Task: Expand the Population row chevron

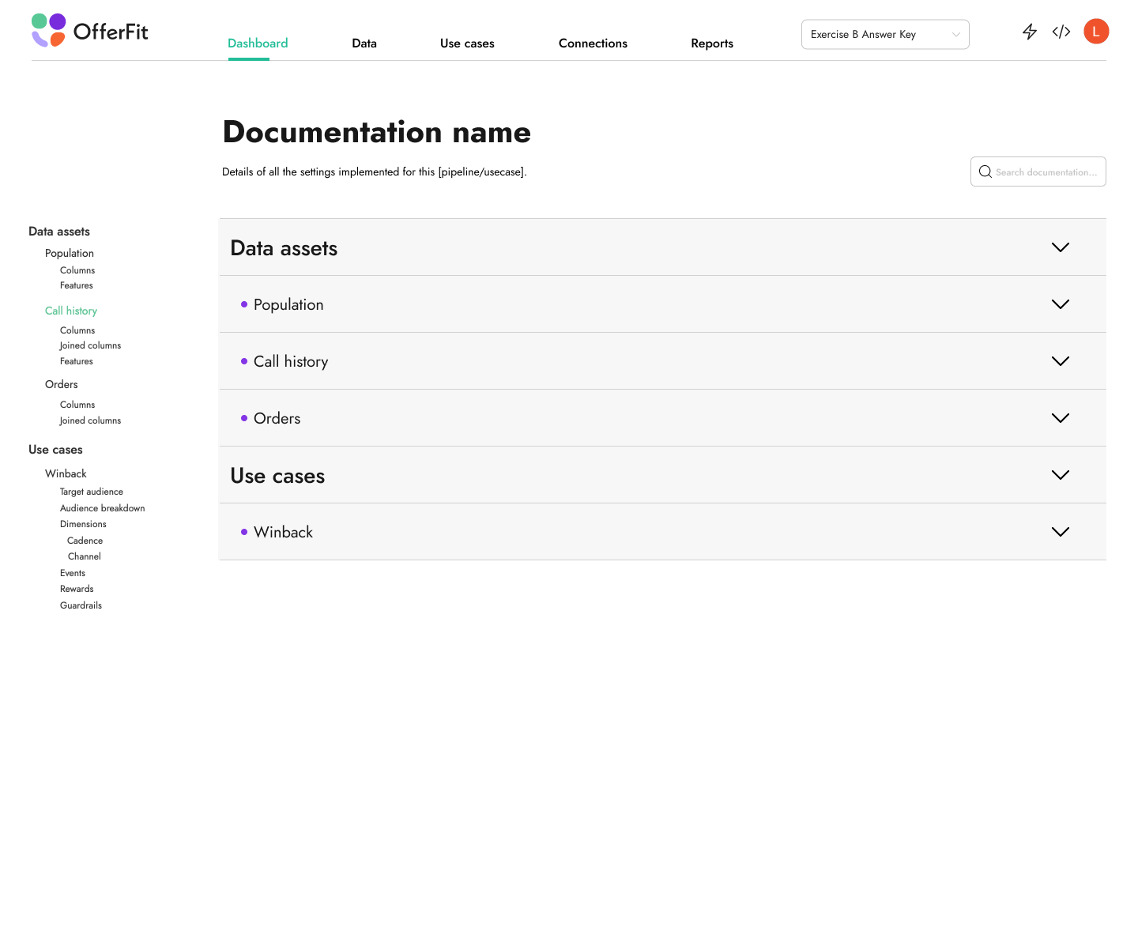Action: [x=1060, y=304]
